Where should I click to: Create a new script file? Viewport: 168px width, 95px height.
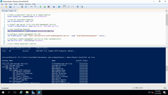[x=2, y=7]
